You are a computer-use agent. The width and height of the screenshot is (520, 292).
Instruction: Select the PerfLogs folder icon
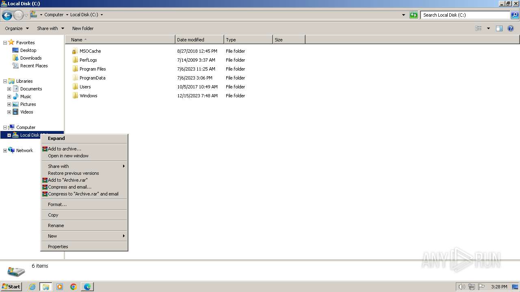(x=75, y=60)
